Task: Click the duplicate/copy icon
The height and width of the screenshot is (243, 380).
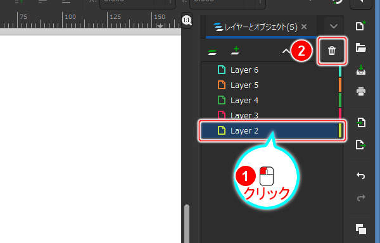Action: pos(361,229)
